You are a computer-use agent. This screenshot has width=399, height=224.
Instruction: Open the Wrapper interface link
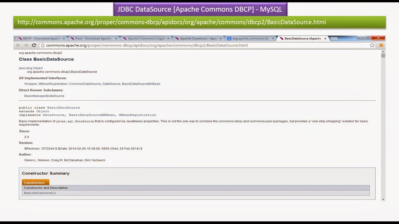tap(30, 84)
